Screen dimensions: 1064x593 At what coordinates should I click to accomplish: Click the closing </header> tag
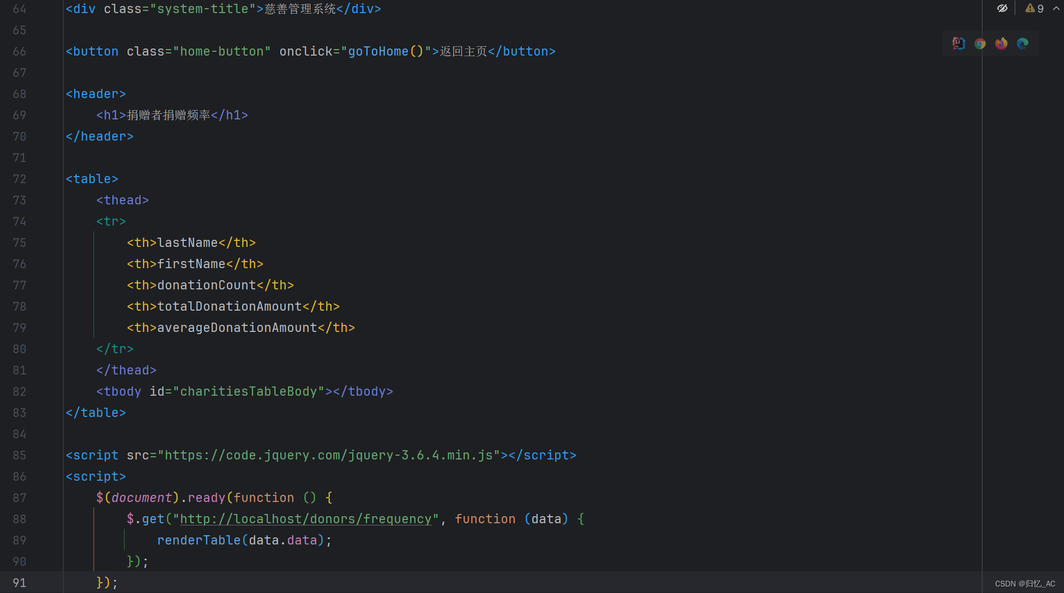click(x=100, y=136)
